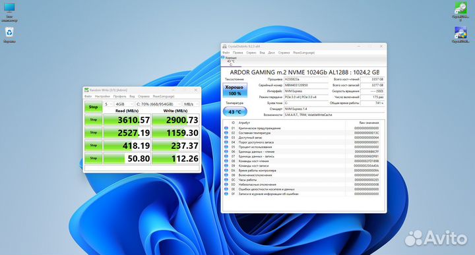Click the Стандарт field showing NVM Express 1.4
This screenshot has width=475, height=255.
(334, 109)
